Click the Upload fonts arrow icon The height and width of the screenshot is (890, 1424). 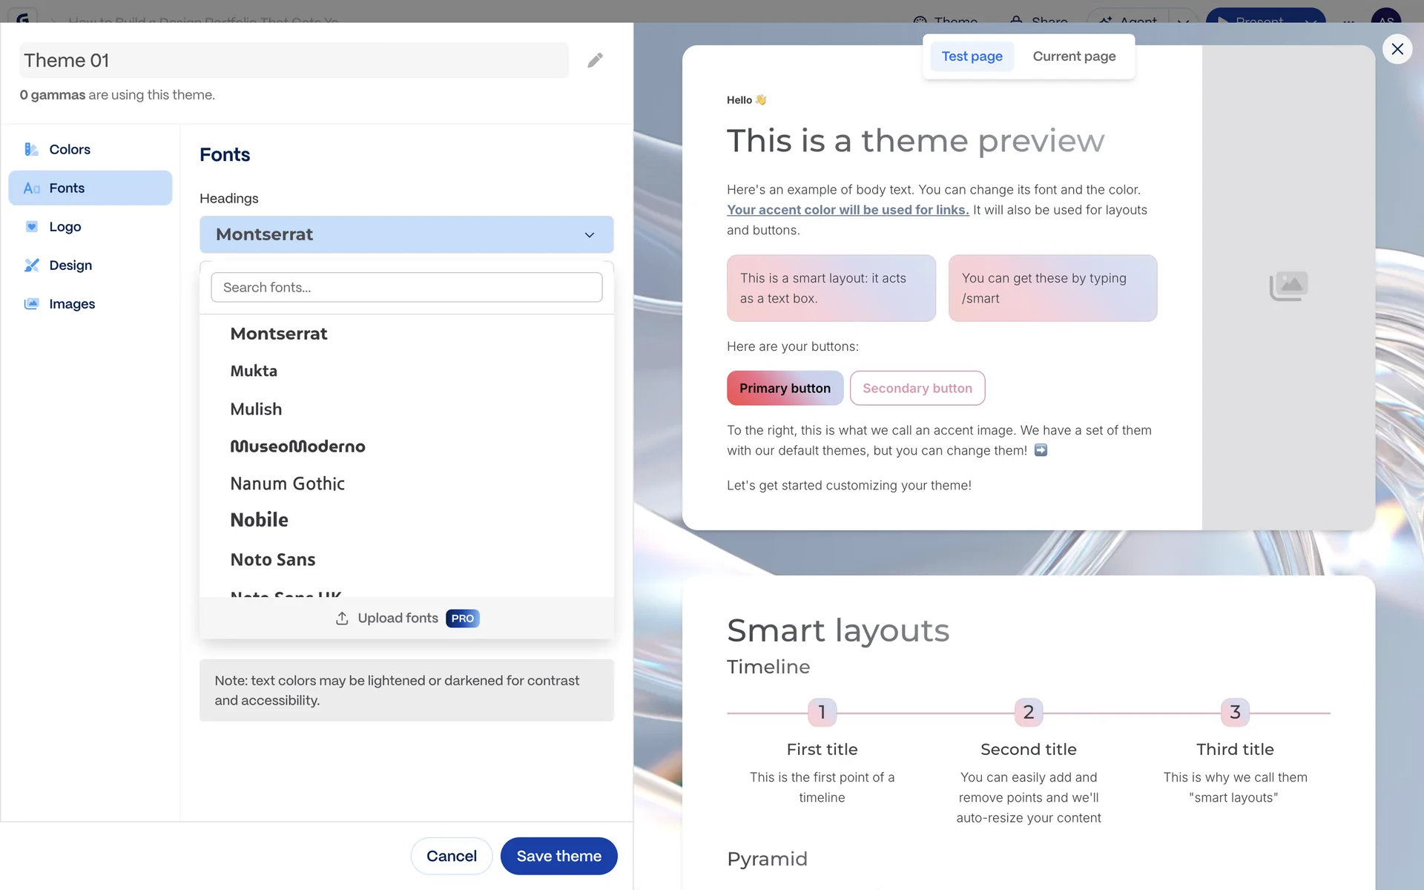pos(342,619)
